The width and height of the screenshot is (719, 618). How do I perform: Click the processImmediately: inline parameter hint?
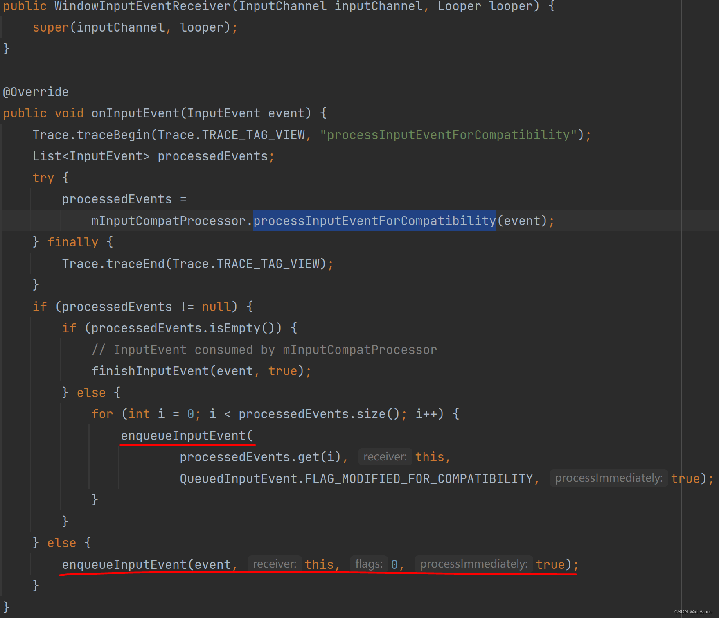(x=473, y=564)
